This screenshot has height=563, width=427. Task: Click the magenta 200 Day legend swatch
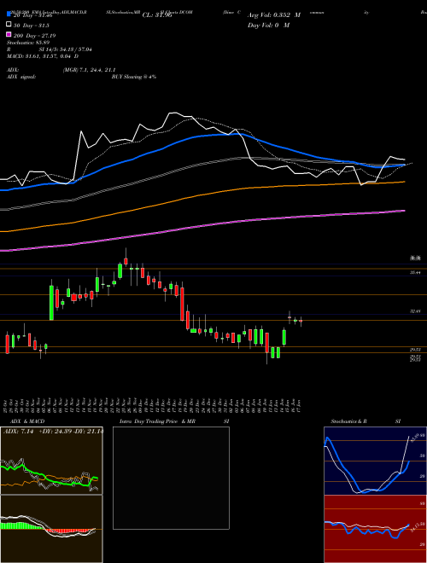pos(9,34)
